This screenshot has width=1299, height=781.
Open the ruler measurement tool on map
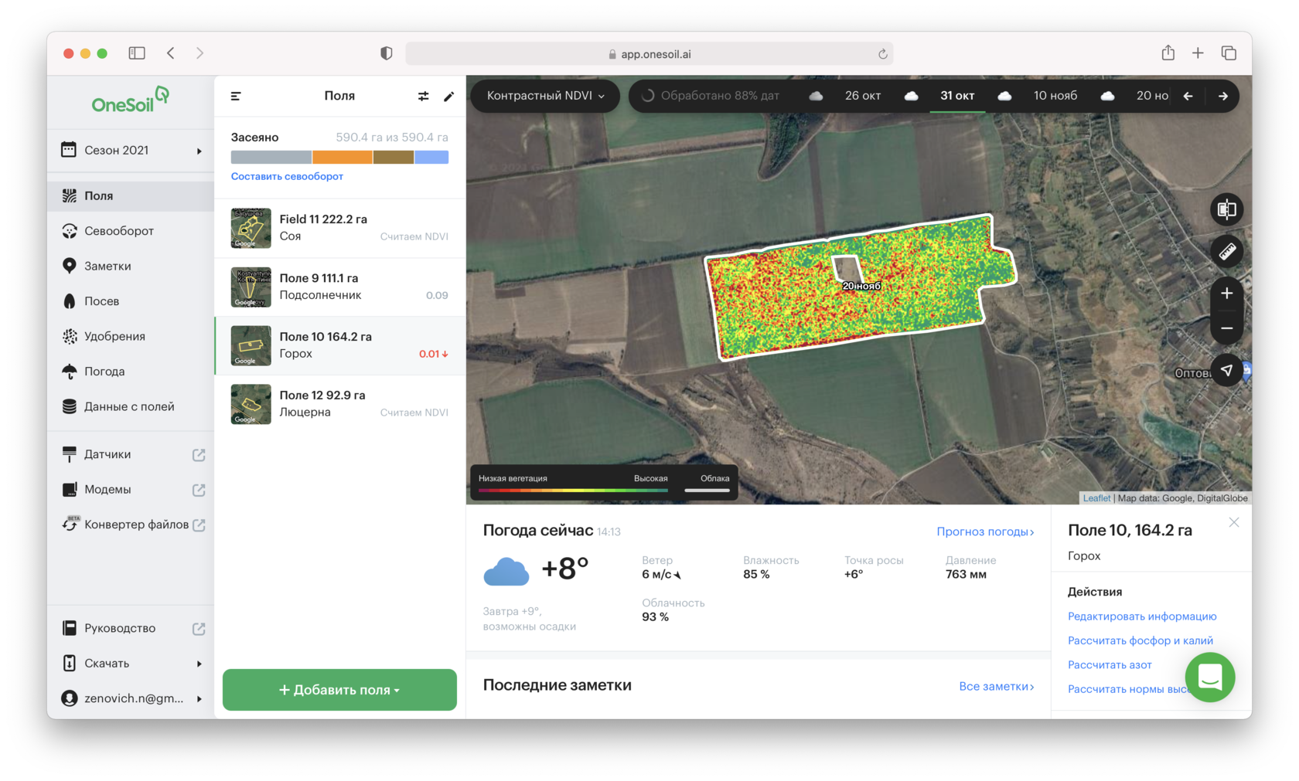(1227, 251)
